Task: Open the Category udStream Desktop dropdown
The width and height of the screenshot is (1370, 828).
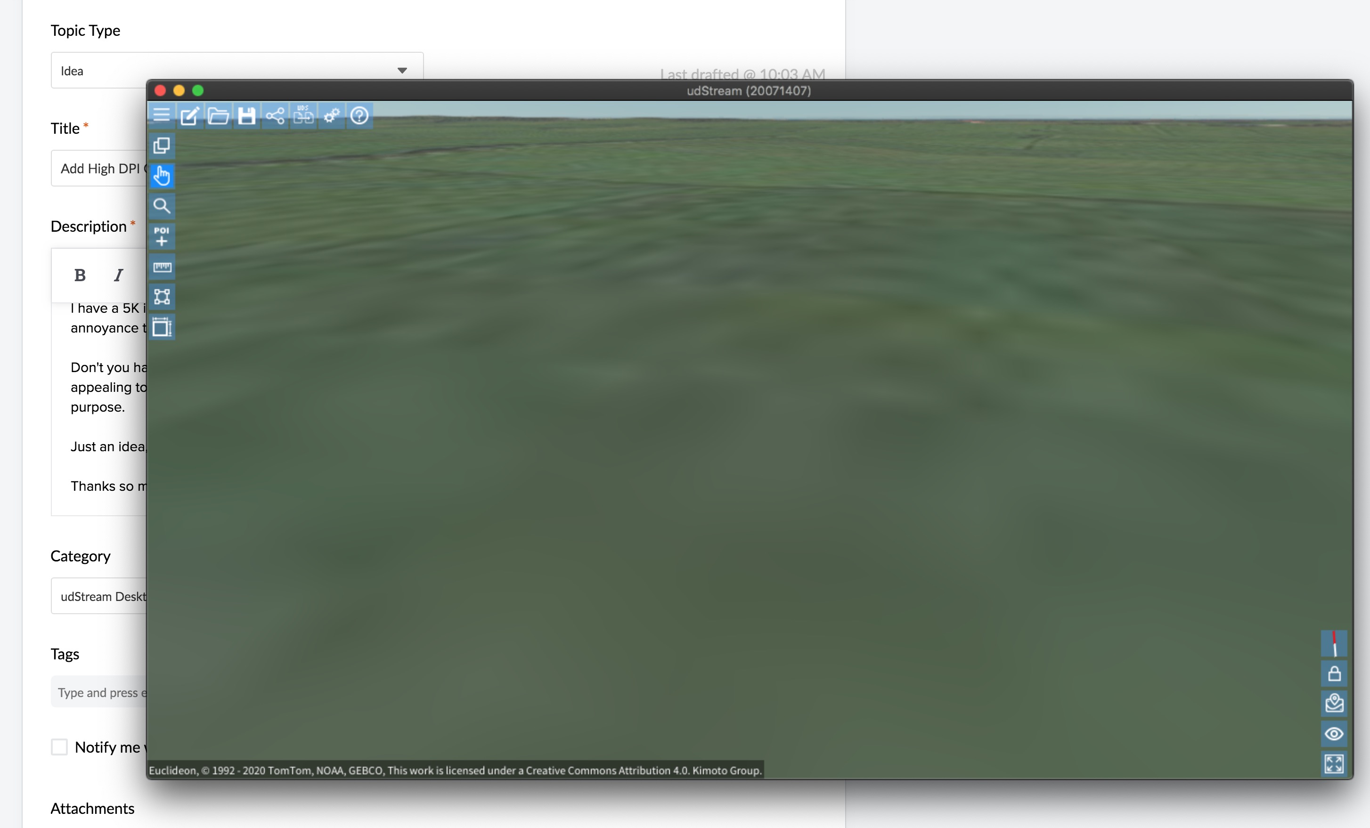Action: point(100,596)
